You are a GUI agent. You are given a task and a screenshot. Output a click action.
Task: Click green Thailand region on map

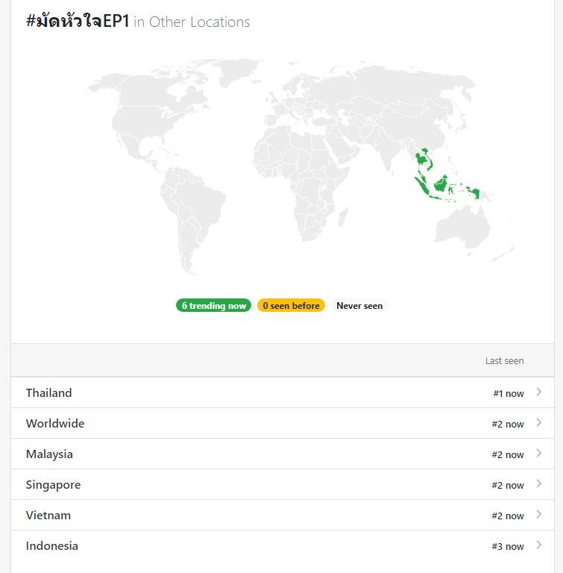(424, 158)
